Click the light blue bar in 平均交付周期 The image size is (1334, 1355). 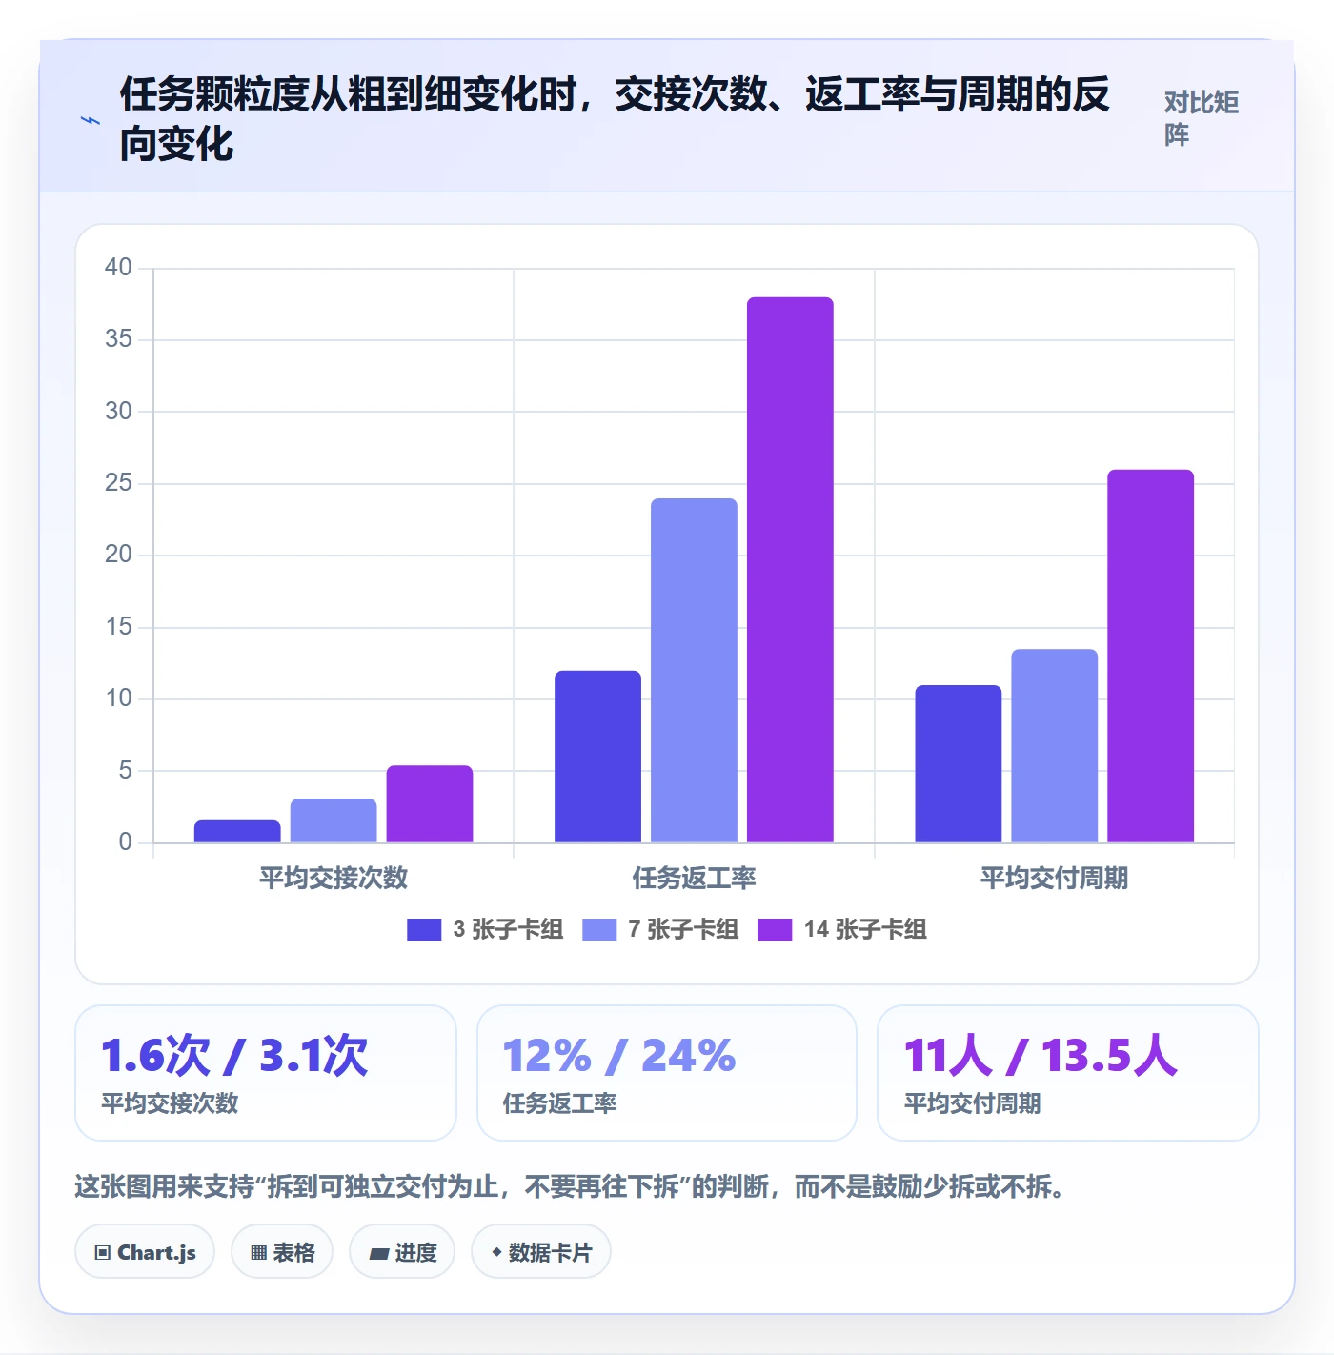click(1054, 746)
